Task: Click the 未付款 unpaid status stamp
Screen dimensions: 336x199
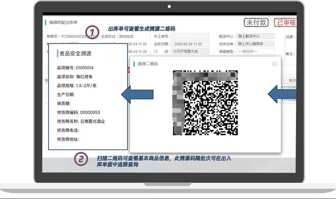Action: pyautogui.click(x=256, y=22)
